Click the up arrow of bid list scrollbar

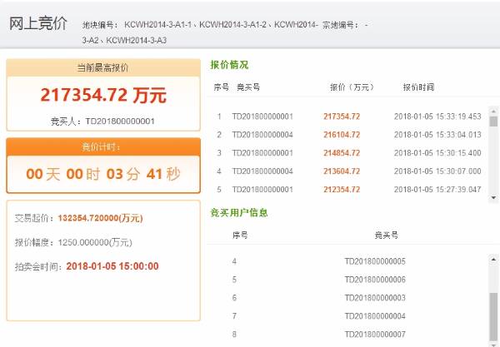(x=493, y=109)
